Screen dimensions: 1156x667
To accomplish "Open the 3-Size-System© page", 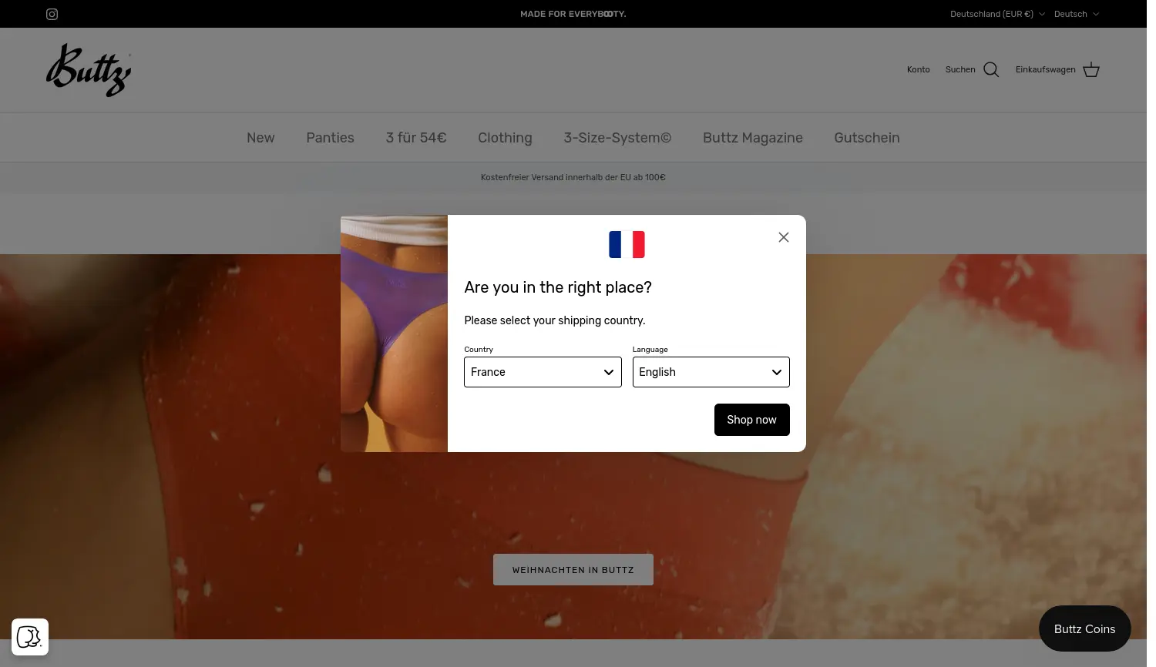I will click(x=617, y=137).
